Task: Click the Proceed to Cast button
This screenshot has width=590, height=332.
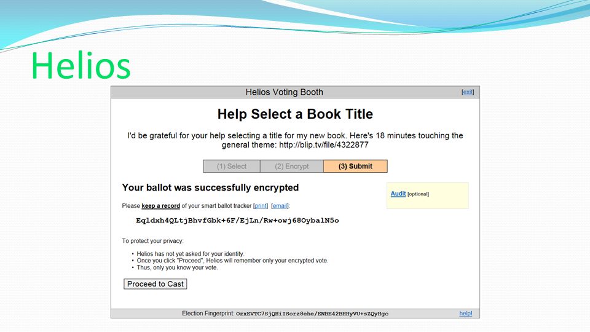Action: point(155,284)
